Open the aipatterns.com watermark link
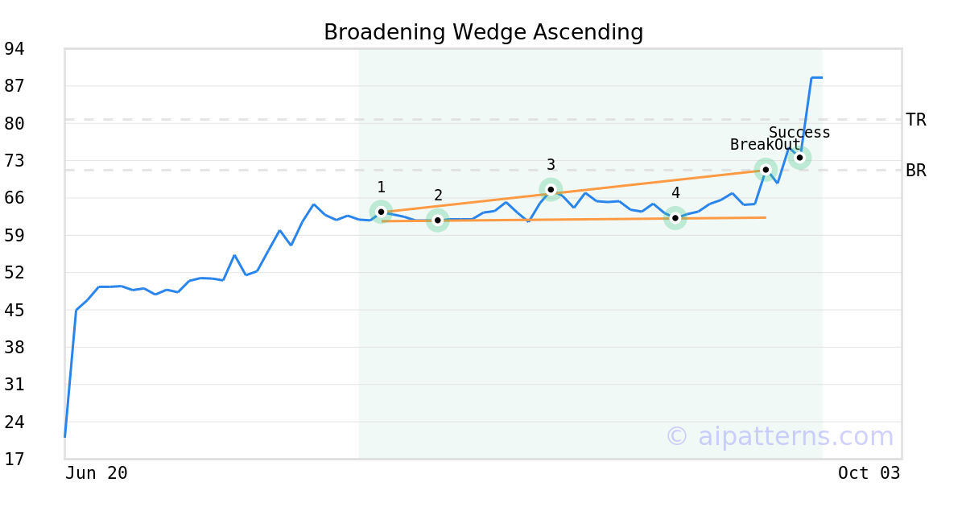Image resolution: width=966 pixels, height=507 pixels. click(x=779, y=436)
